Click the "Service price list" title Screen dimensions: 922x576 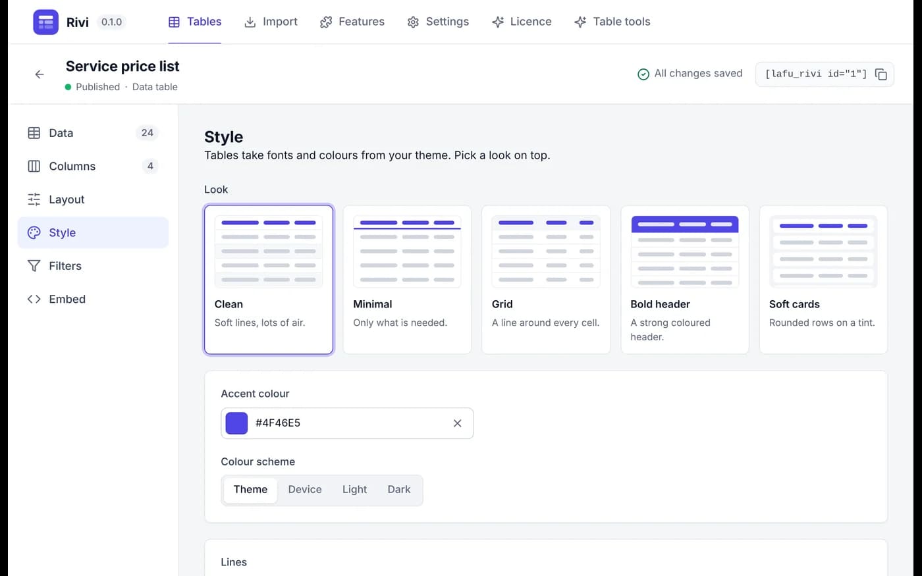click(122, 66)
